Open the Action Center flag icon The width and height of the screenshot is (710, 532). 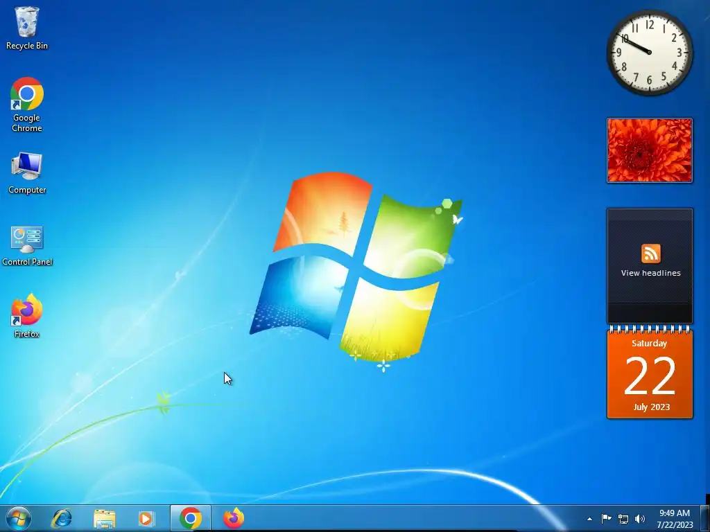[x=606, y=519]
